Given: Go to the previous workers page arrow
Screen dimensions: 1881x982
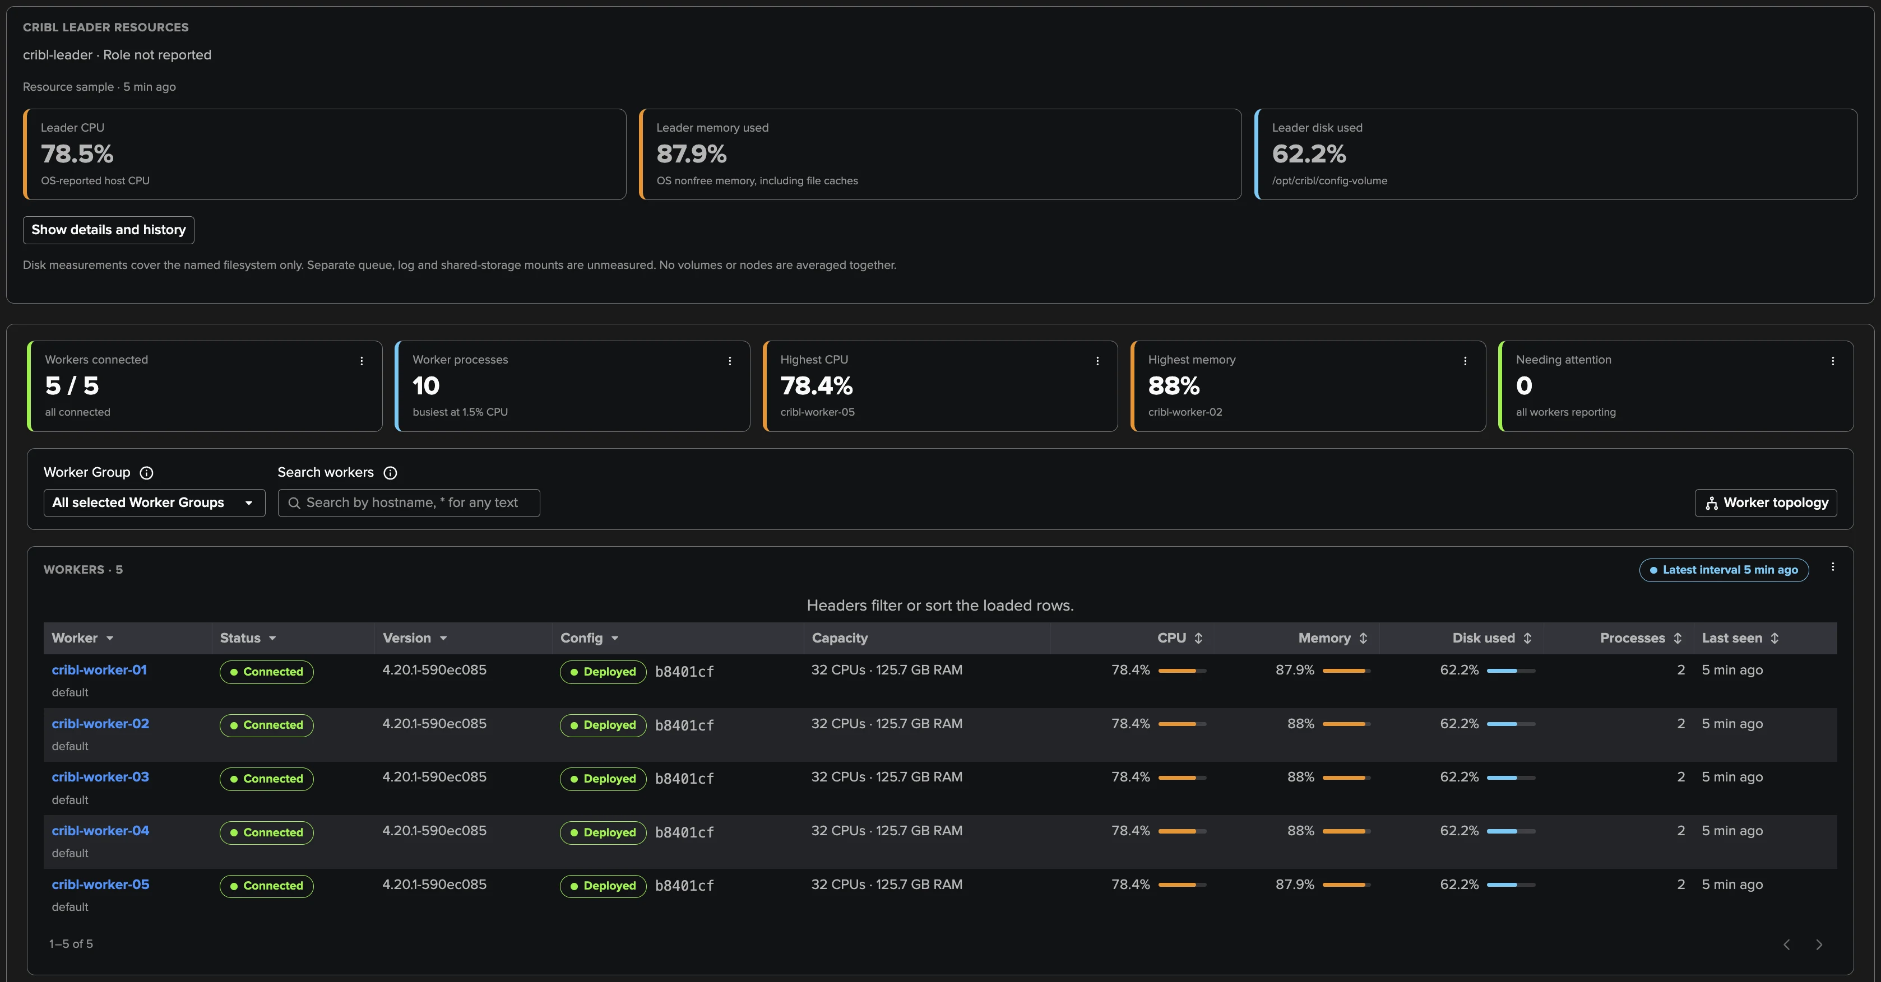Looking at the screenshot, I should (x=1787, y=944).
